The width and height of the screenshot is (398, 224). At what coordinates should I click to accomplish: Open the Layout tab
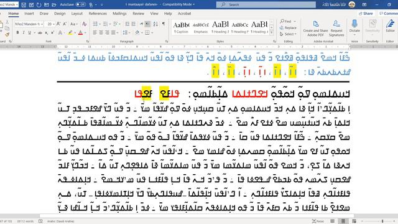[x=76, y=14]
